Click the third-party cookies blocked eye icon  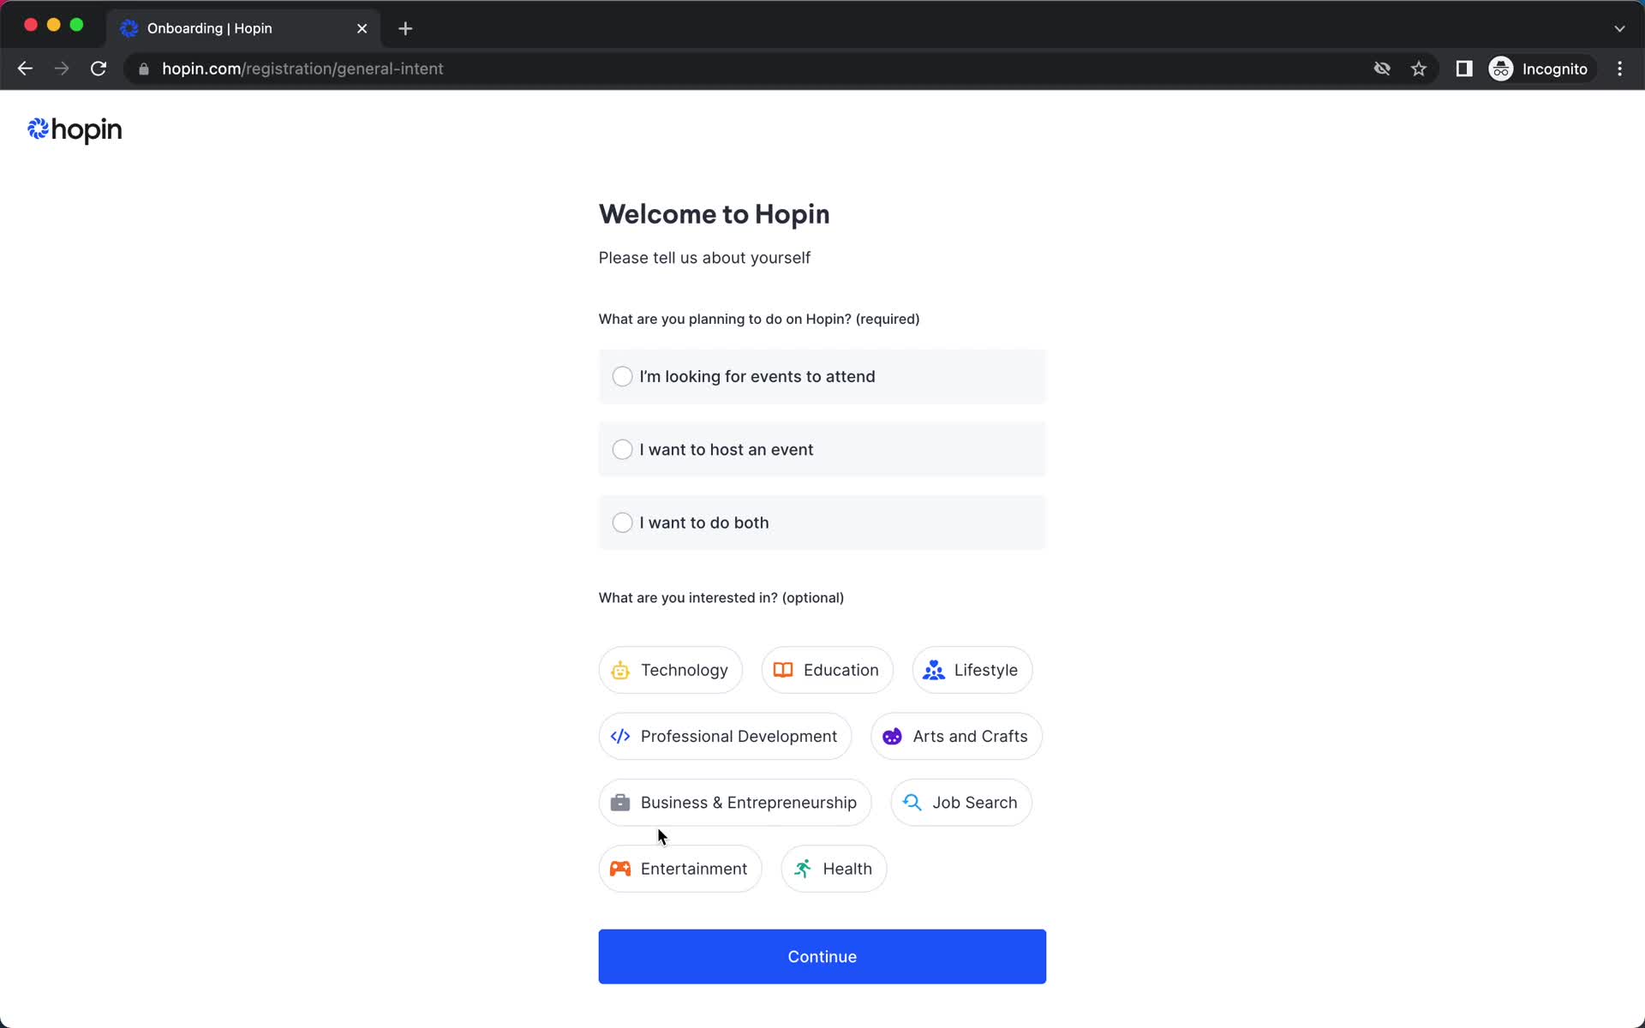pyautogui.click(x=1382, y=69)
